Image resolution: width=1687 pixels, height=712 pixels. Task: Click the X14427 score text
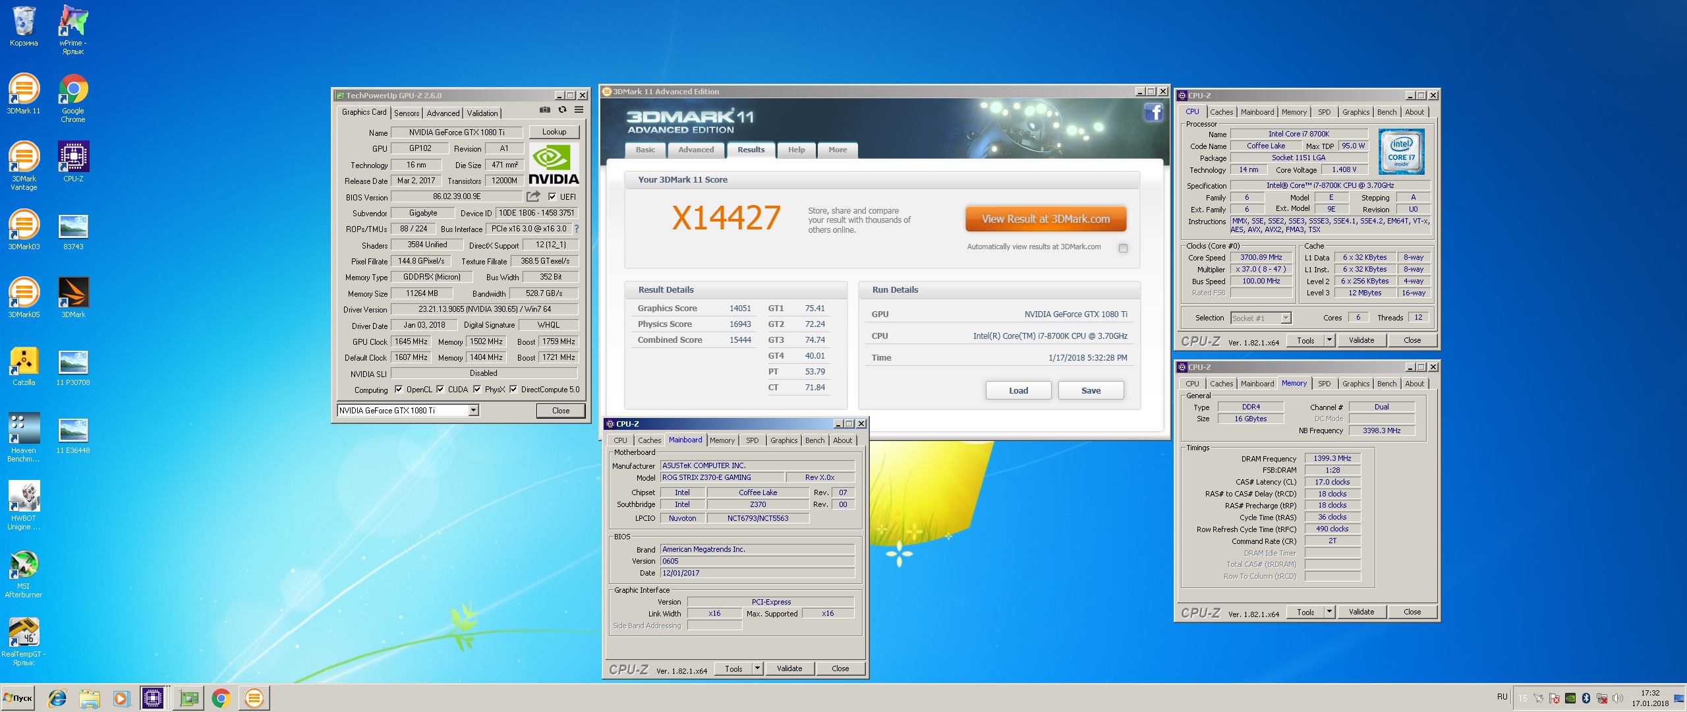pyautogui.click(x=726, y=218)
